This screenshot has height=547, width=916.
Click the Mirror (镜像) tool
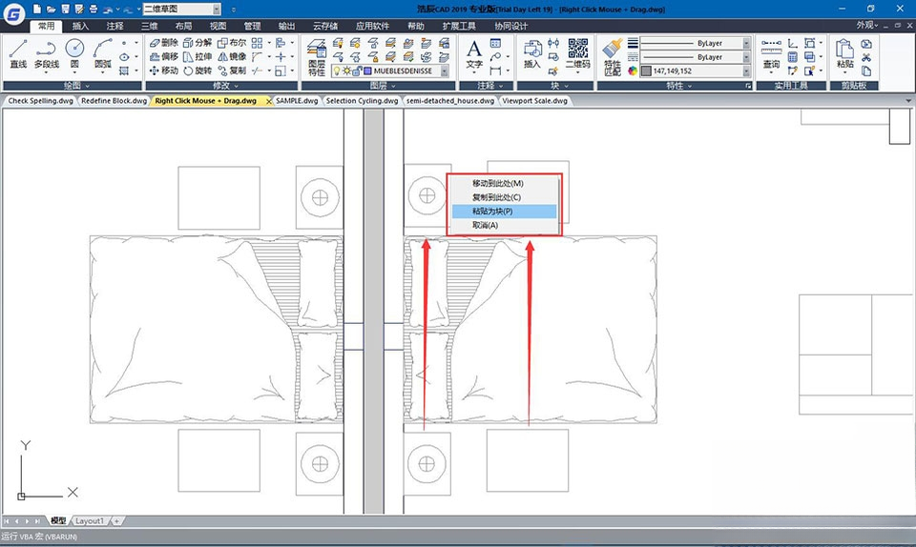[x=232, y=56]
